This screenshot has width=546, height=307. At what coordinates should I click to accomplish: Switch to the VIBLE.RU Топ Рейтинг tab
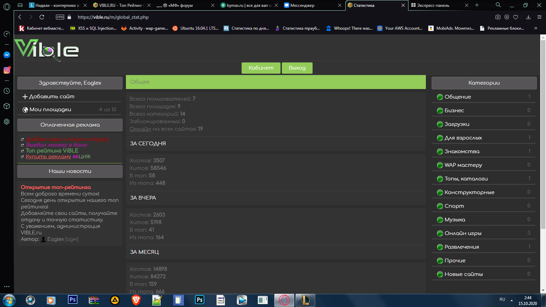(x=119, y=5)
